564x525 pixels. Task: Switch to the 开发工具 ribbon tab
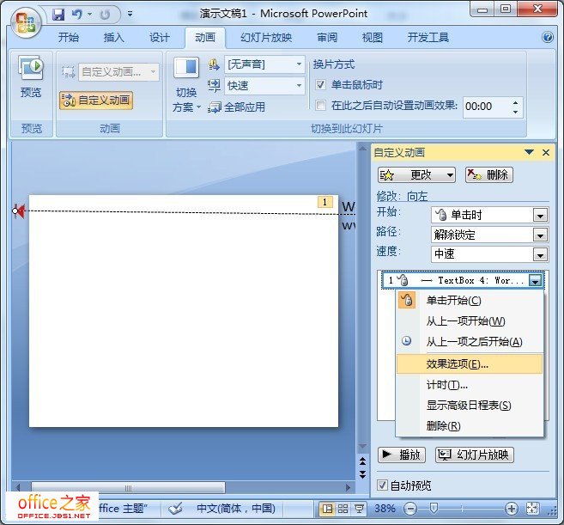[428, 38]
